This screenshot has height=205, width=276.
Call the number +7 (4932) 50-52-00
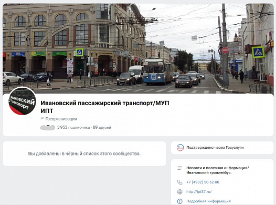[203, 182]
